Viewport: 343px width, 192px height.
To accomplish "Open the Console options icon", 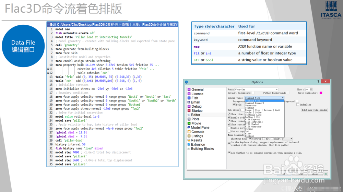I will click(x=189, y=132).
